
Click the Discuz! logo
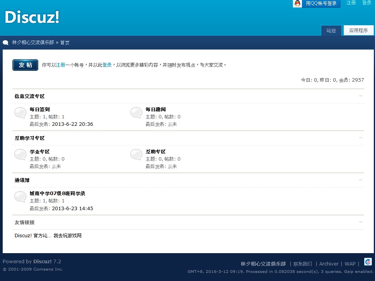[32, 17]
